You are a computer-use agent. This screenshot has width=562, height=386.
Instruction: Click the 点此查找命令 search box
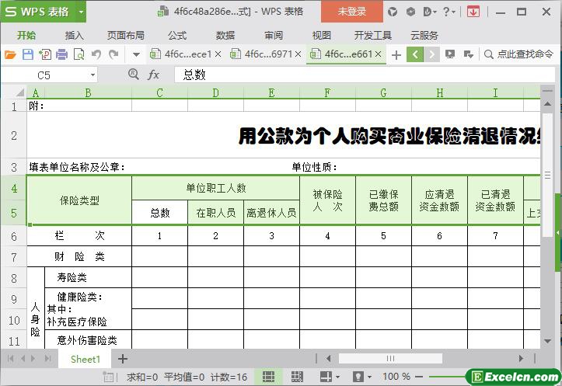tap(519, 54)
